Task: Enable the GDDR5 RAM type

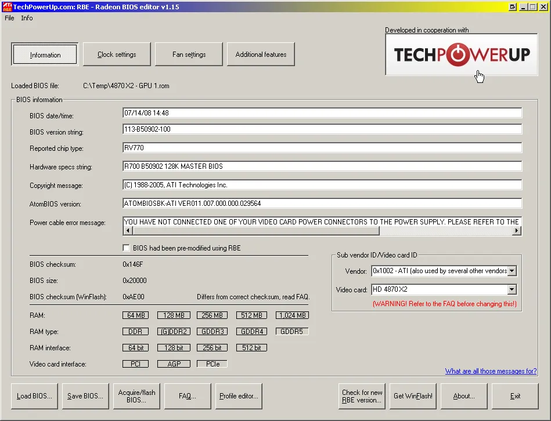Action: pyautogui.click(x=291, y=331)
